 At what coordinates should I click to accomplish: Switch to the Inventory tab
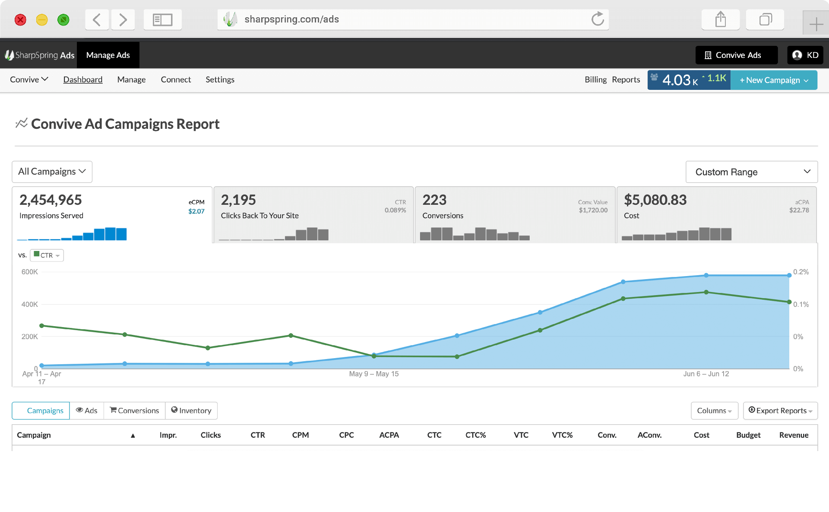pos(191,410)
